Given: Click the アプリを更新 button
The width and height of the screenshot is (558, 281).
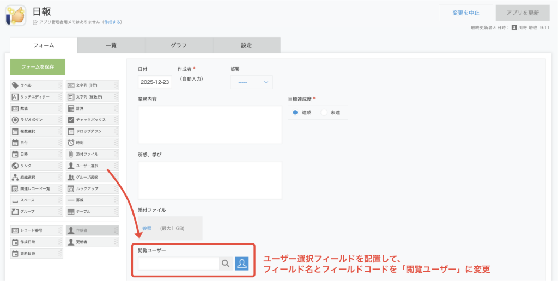Looking at the screenshot, I should 523,13.
